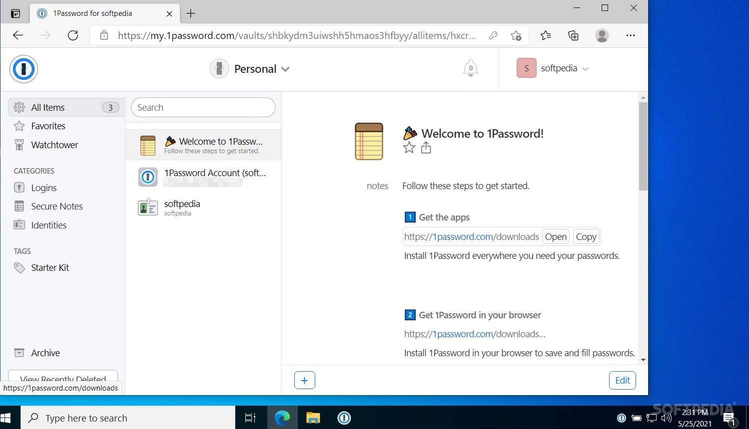Select the softpedia item title in the list

182,204
